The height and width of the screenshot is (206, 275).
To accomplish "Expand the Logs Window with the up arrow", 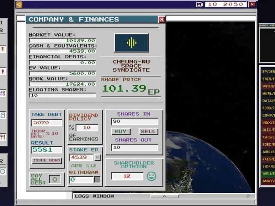I will [164, 196].
